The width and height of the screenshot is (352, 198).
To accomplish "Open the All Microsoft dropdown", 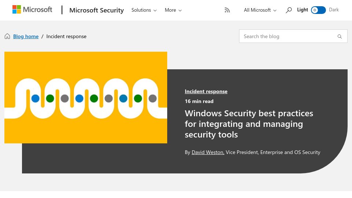I will pos(260,10).
